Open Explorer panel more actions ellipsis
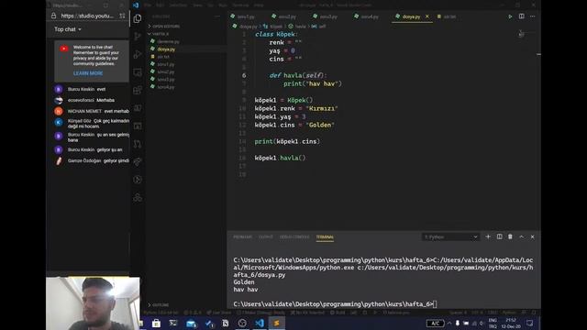 [x=217, y=16]
